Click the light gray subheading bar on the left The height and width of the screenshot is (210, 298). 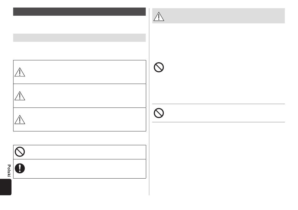pos(79,38)
